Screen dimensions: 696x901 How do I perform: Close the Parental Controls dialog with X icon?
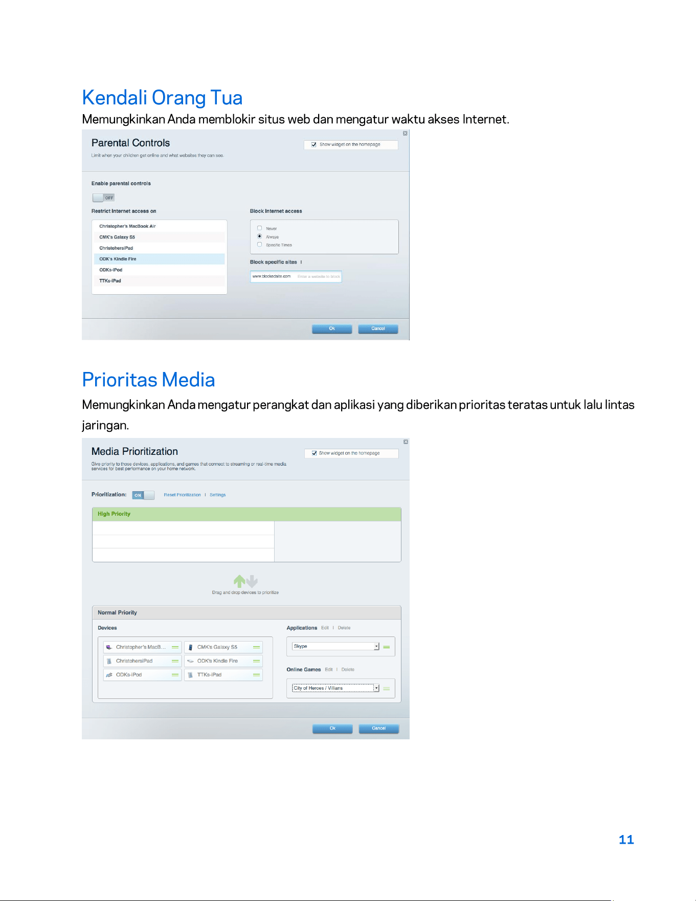tap(405, 134)
